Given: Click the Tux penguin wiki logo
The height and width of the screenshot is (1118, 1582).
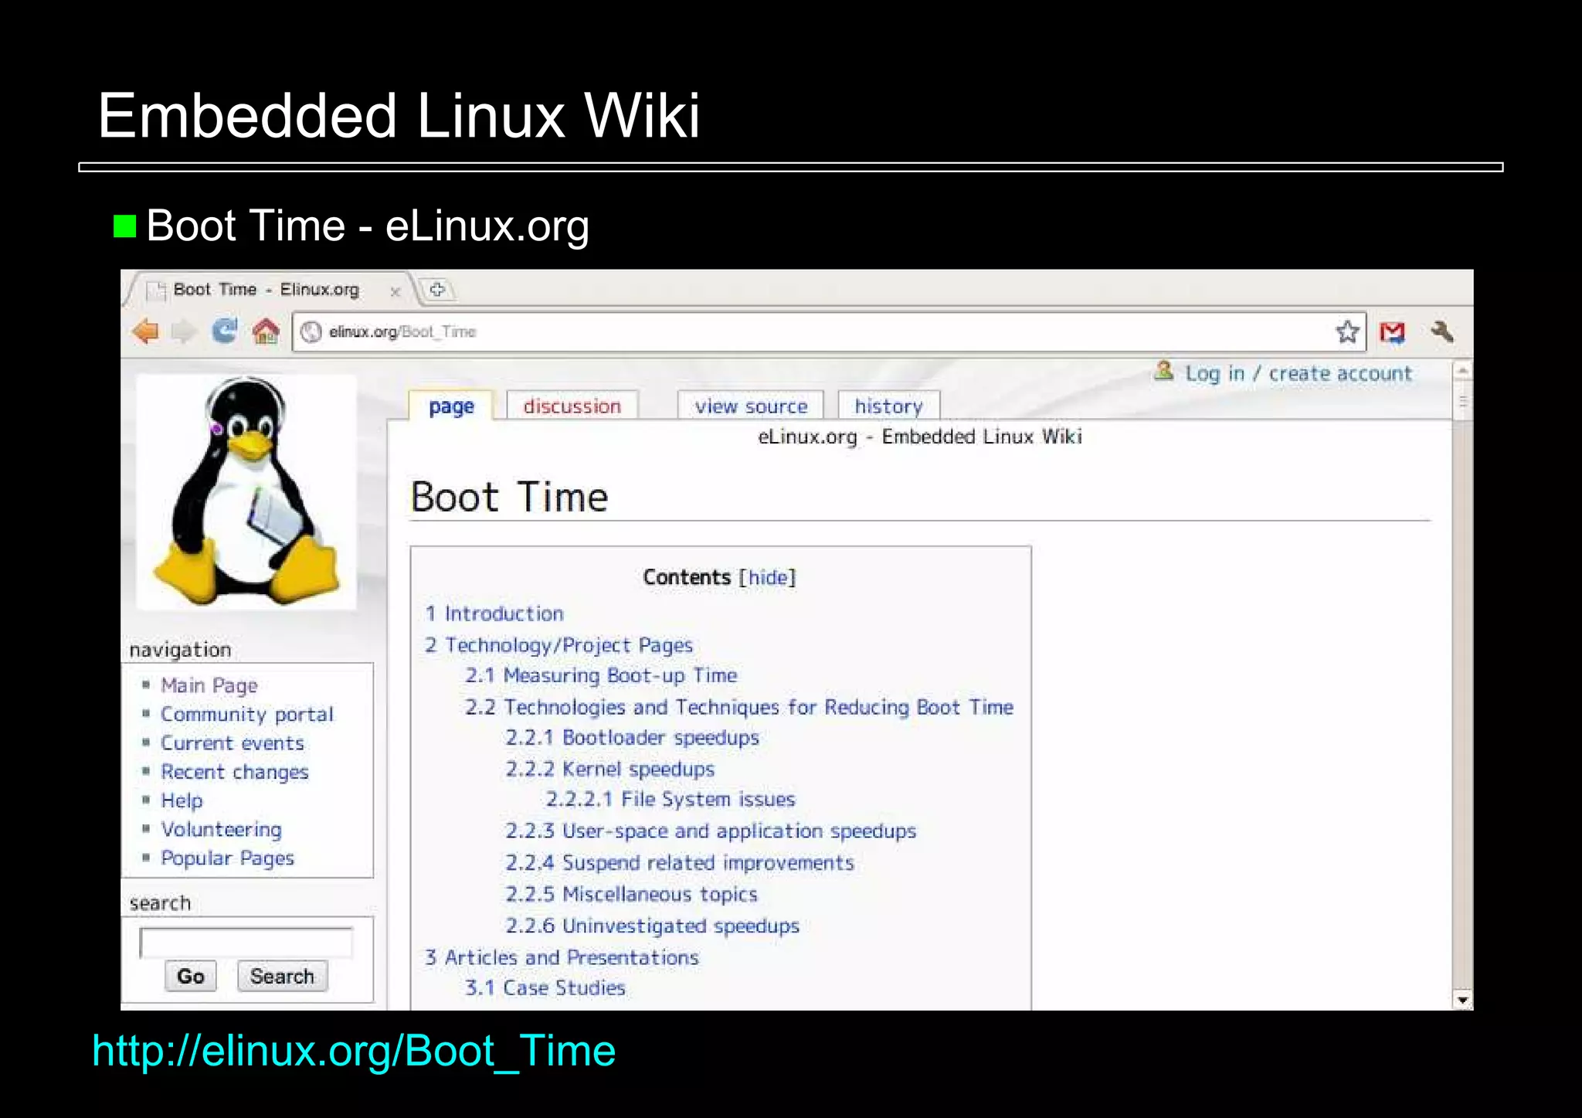Looking at the screenshot, I should 246,492.
